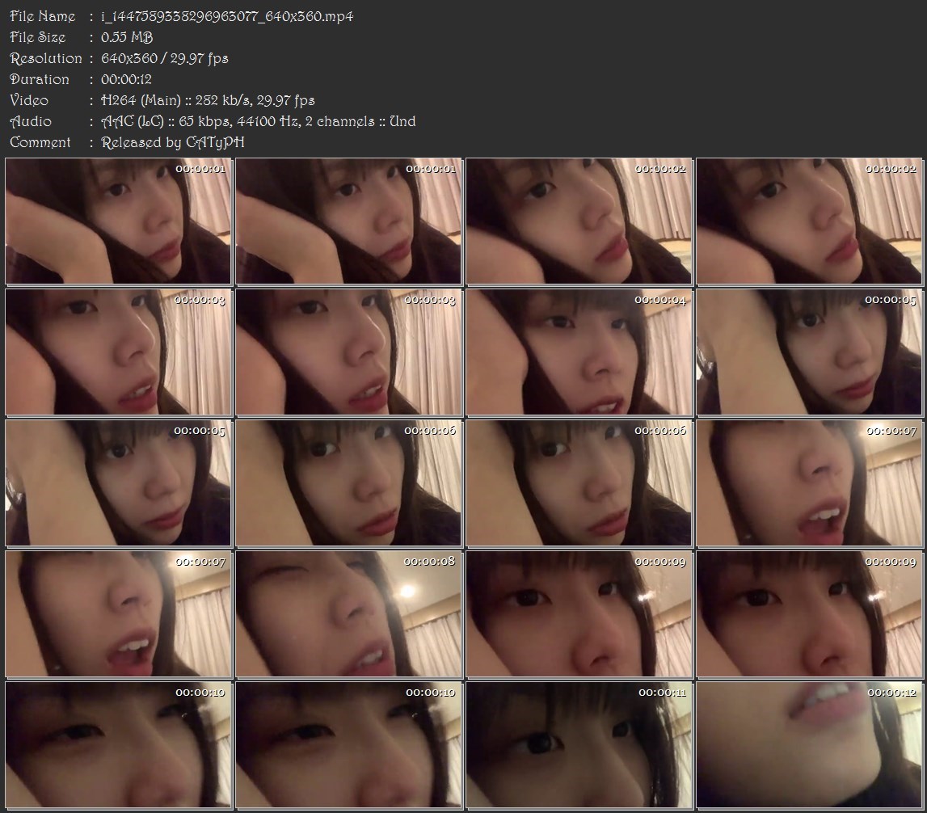
Task: Select the thumbnail timestamped 00:00:08
Action: click(x=348, y=614)
